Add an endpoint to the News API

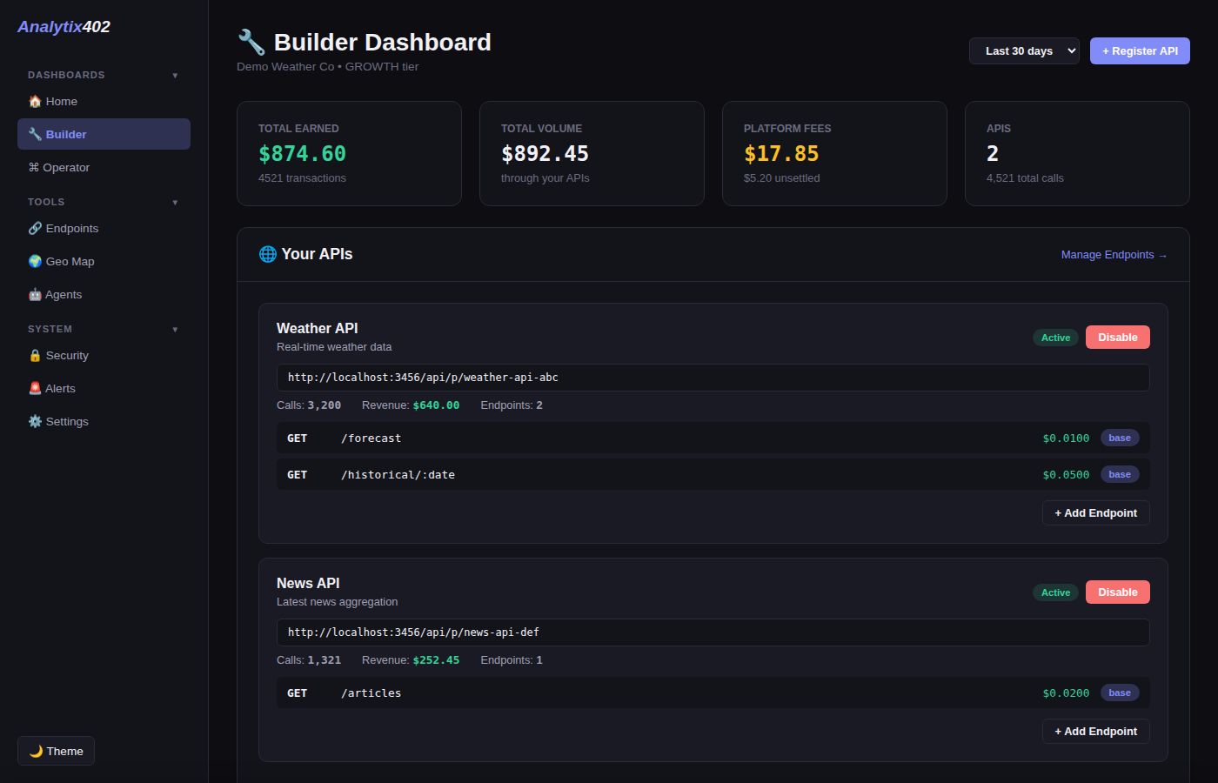[1095, 731]
